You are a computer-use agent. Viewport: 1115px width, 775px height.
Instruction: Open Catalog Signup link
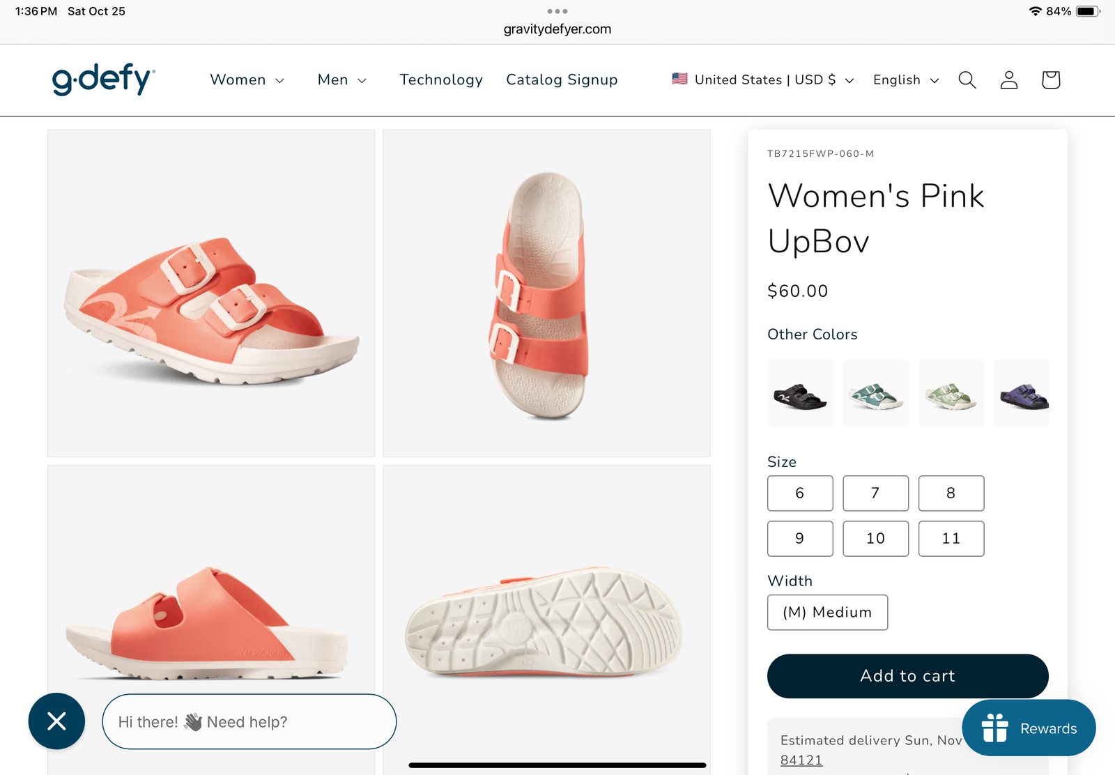pos(562,80)
